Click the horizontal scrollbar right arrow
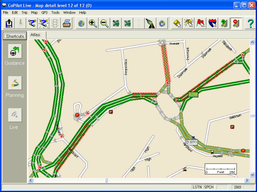The width and height of the screenshot is (257, 192). point(247,181)
